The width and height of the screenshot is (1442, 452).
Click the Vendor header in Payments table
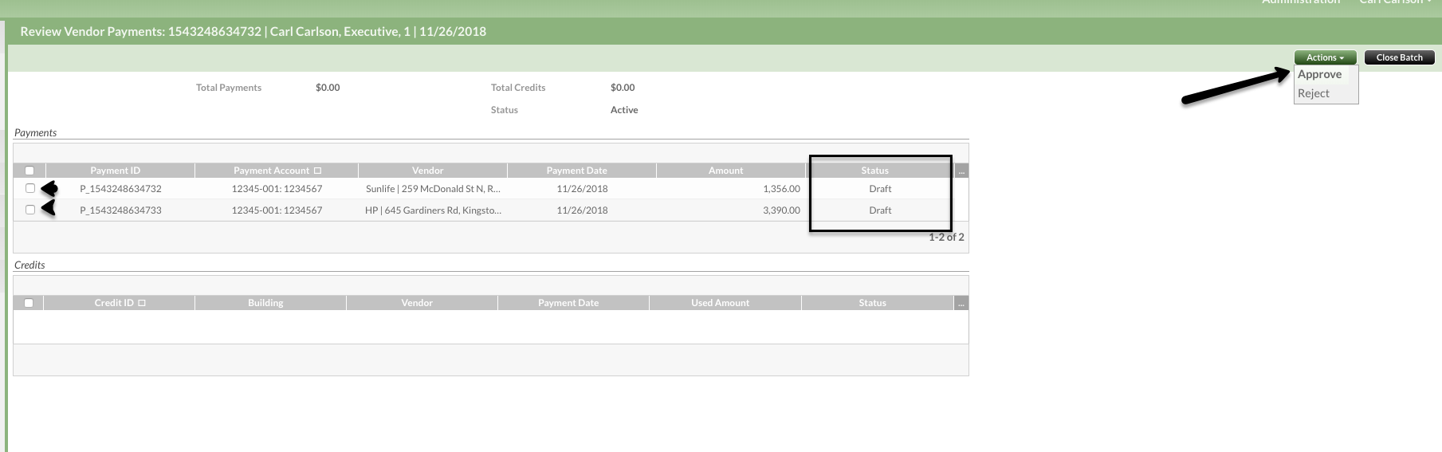(427, 171)
